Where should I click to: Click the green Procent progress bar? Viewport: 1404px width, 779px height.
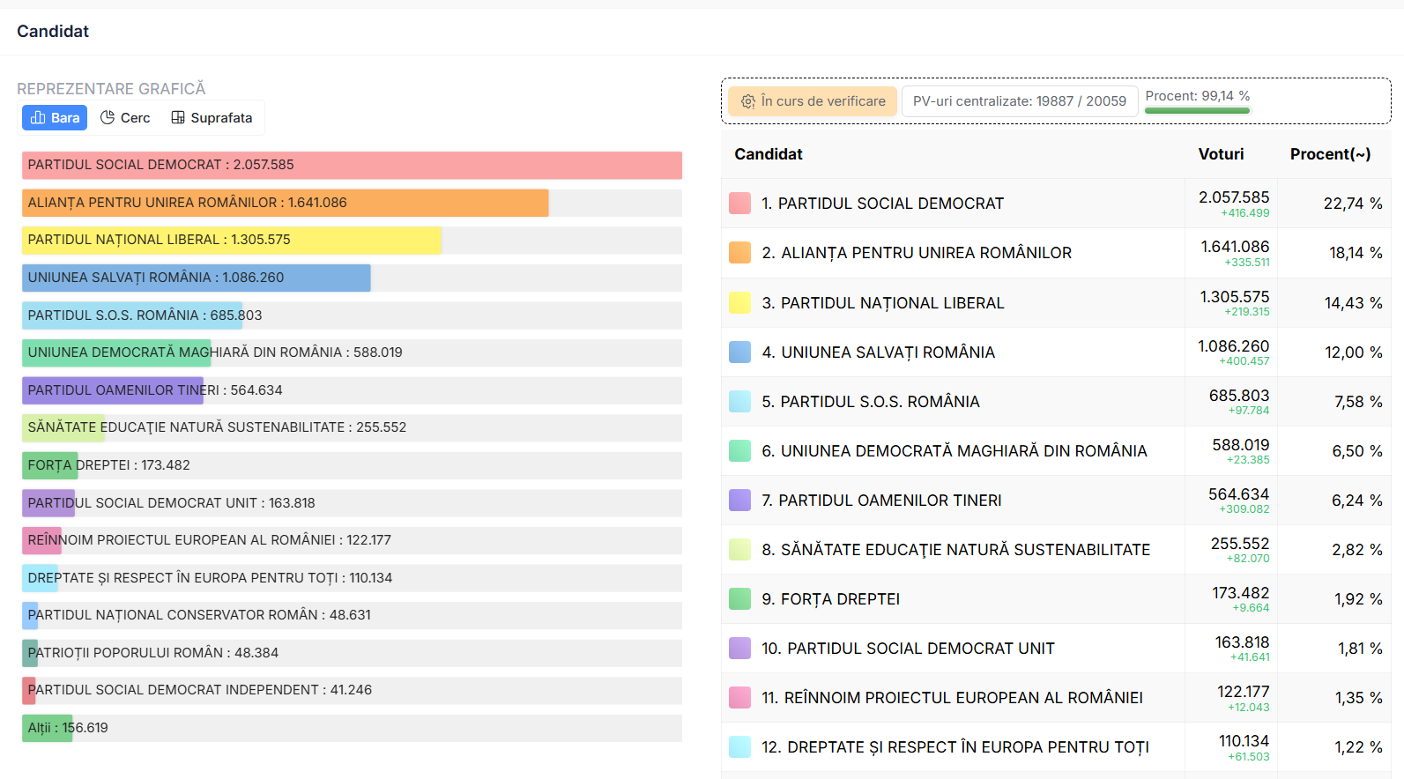pos(1197,111)
